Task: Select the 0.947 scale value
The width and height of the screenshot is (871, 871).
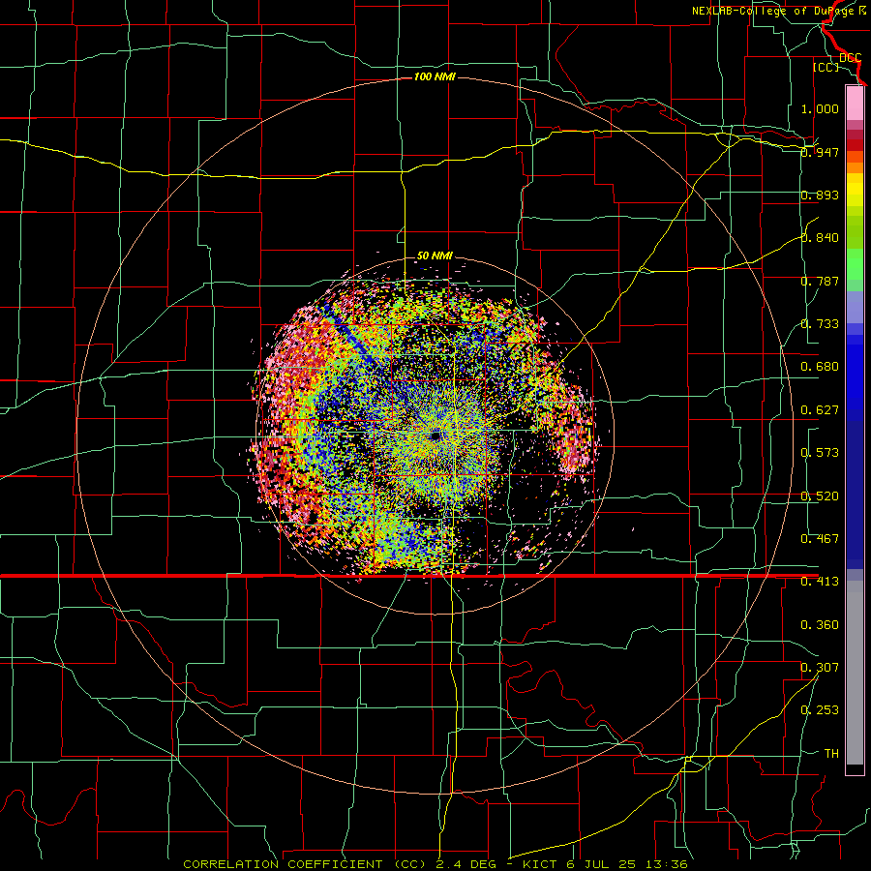Action: (820, 152)
